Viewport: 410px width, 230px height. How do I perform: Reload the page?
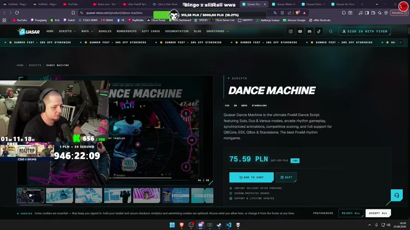tap(17, 13)
